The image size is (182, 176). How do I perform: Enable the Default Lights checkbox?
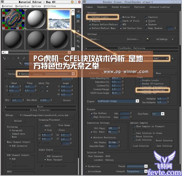coord(90,17)
